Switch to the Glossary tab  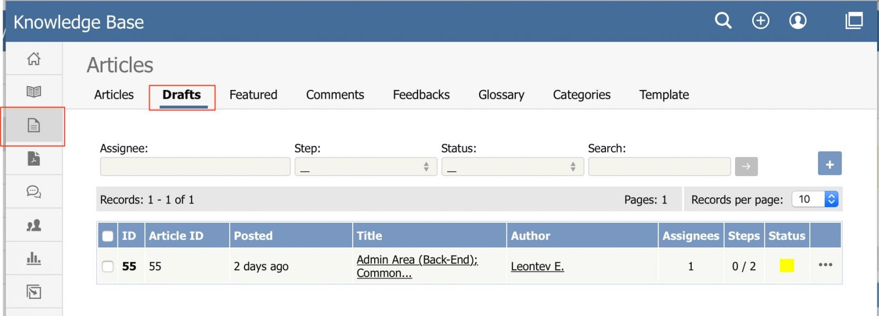tap(501, 95)
